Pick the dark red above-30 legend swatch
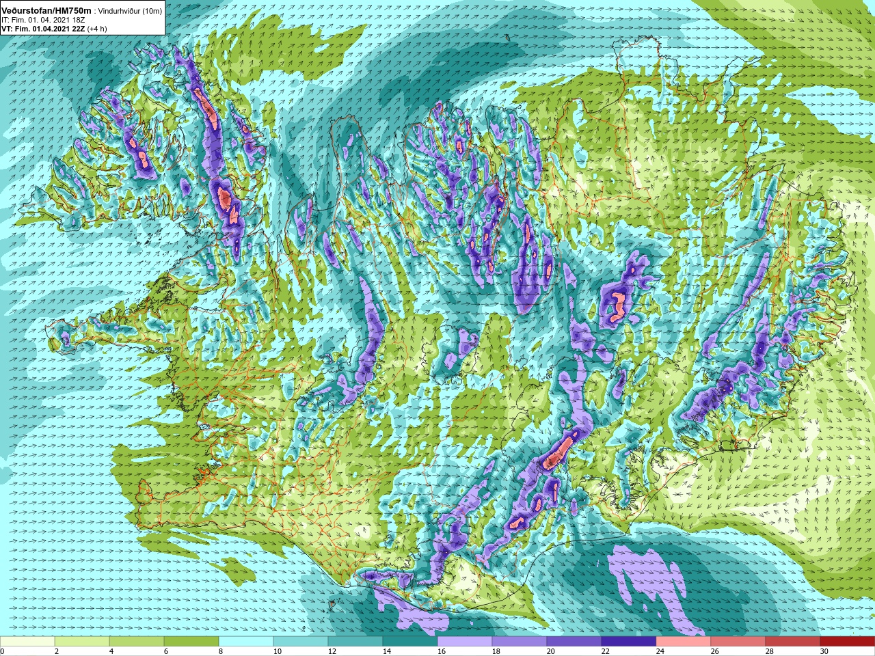This screenshot has width=875, height=656. pos(848,642)
